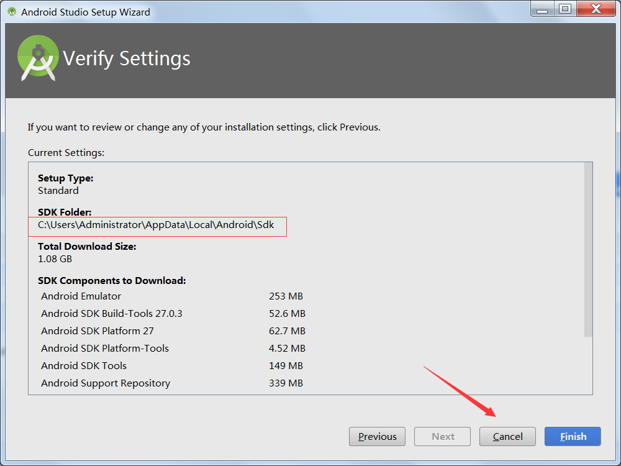Click the '62.7 MB' size value
621x466 pixels.
point(287,331)
